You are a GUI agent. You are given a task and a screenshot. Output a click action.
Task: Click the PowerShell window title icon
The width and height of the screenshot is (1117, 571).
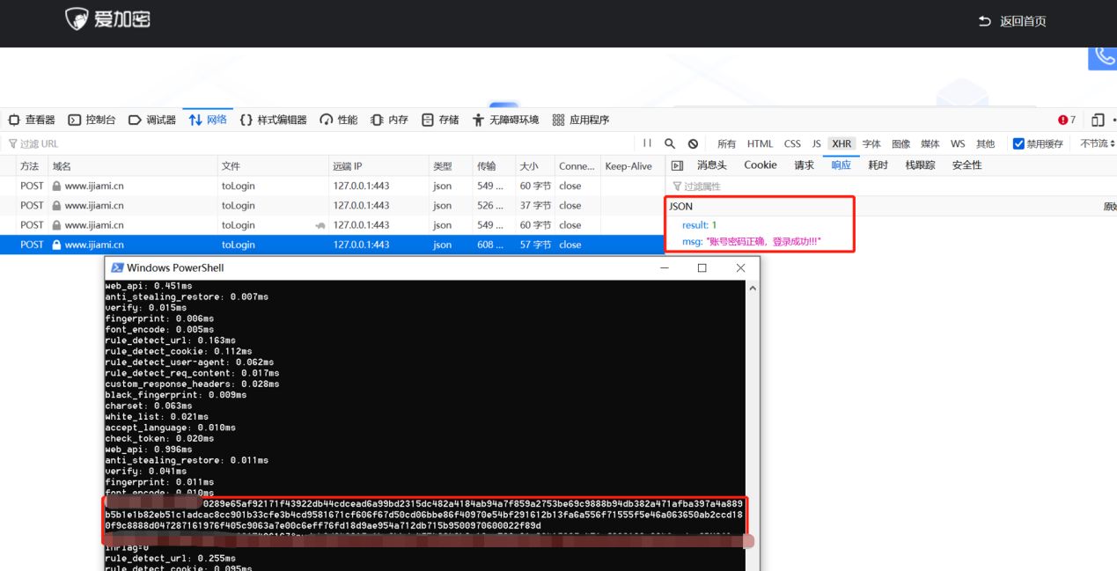(x=116, y=267)
